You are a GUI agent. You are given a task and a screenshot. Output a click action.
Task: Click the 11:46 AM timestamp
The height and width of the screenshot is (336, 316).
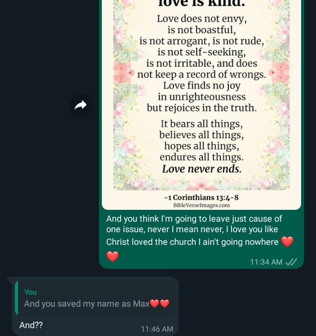(157, 329)
